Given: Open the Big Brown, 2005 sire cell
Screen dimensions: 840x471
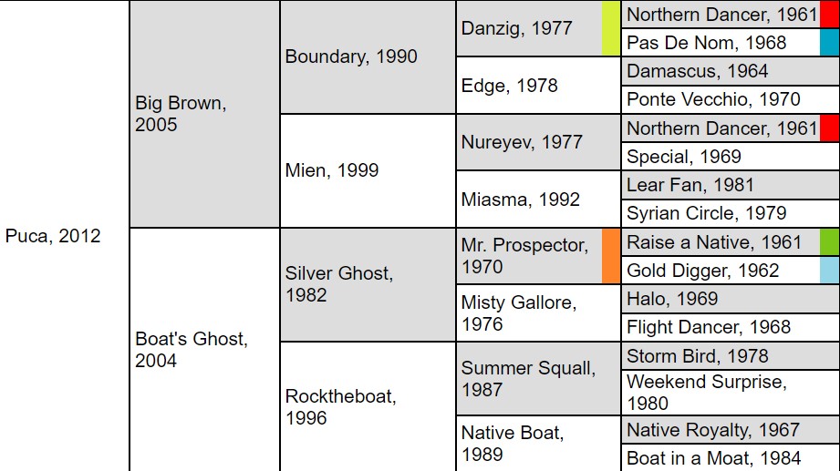Looking at the screenshot, I should click(x=204, y=114).
